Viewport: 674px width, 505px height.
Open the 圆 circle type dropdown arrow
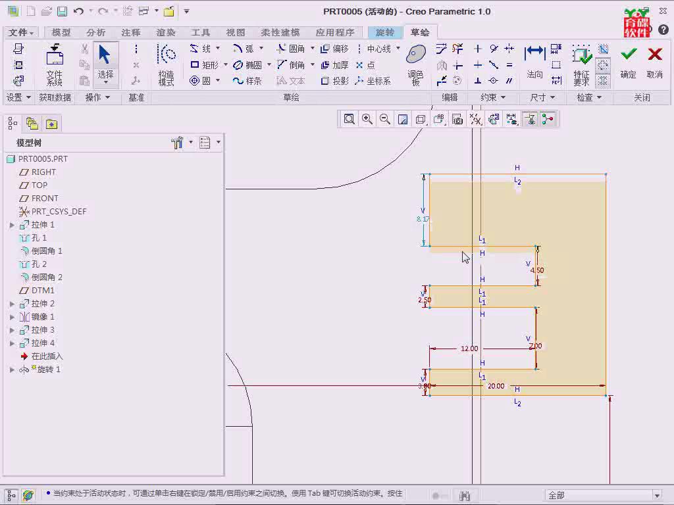click(218, 81)
